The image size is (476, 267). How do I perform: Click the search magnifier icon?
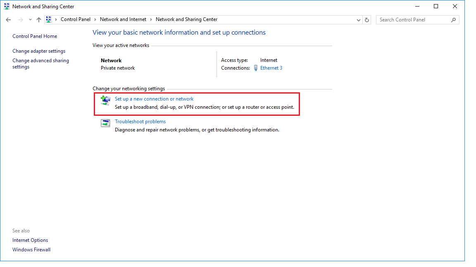454,20
